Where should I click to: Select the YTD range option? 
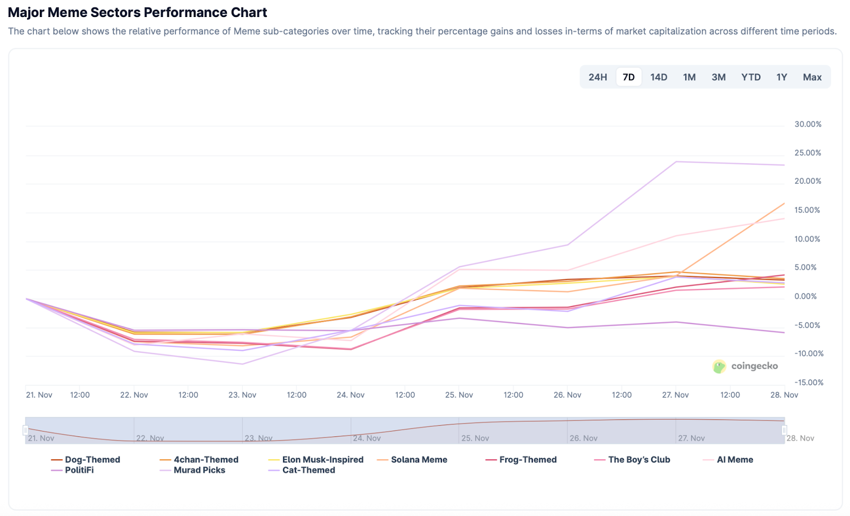click(751, 77)
